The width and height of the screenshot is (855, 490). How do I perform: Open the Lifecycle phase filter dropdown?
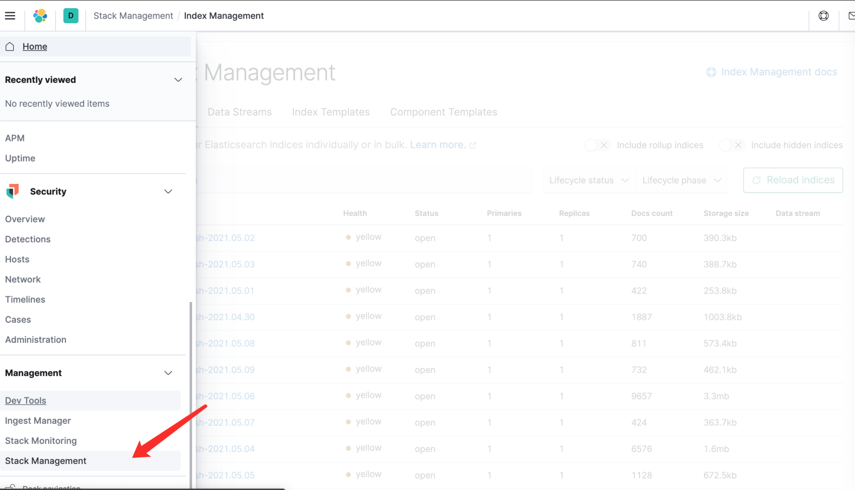click(681, 180)
